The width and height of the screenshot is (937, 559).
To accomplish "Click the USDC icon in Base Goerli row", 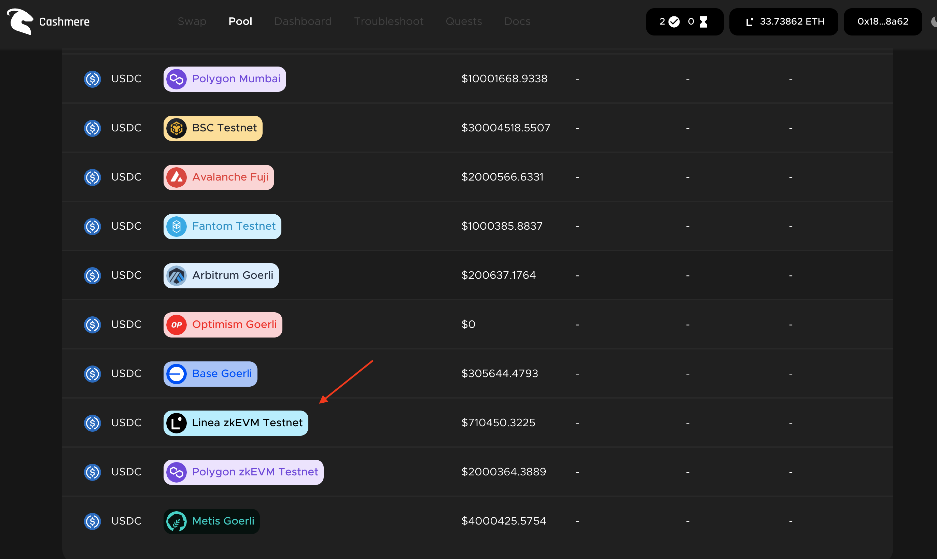I will (x=92, y=374).
